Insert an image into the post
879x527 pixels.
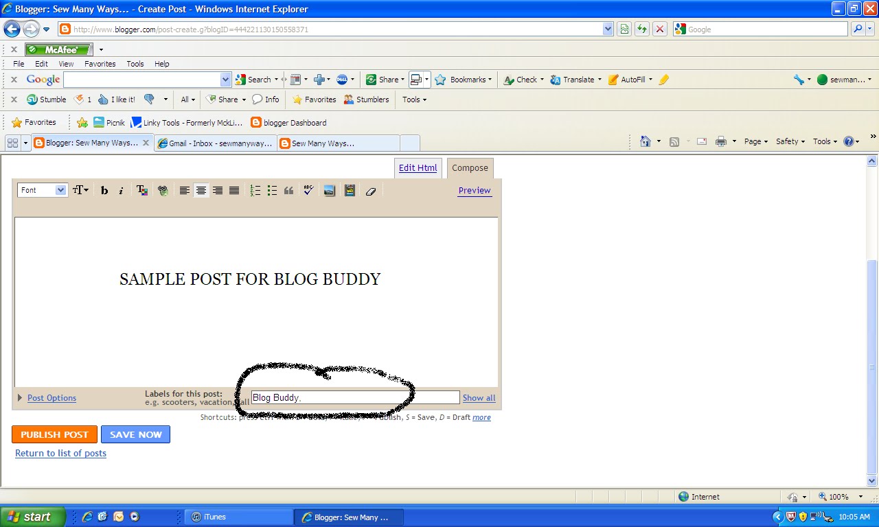(x=330, y=190)
